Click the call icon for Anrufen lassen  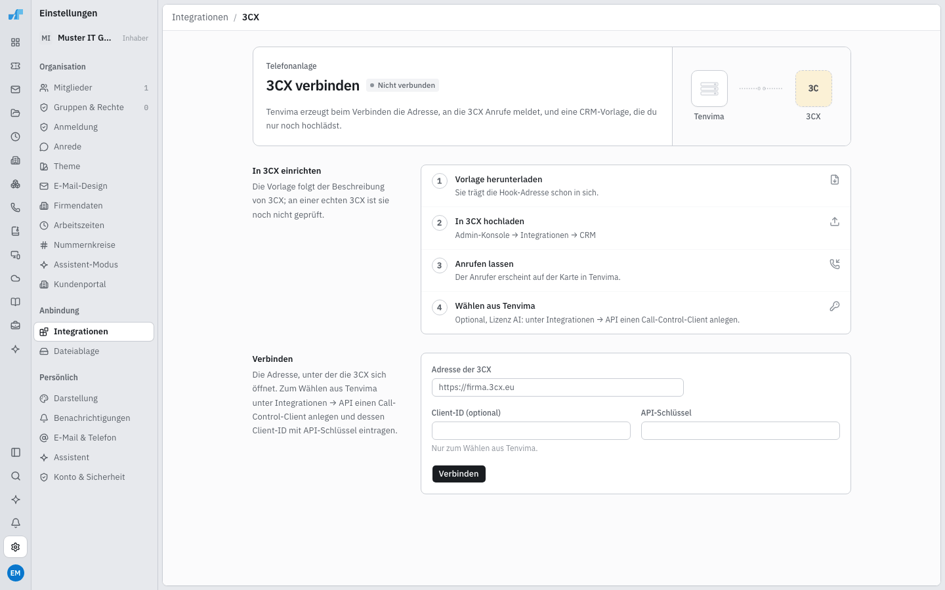(x=835, y=264)
